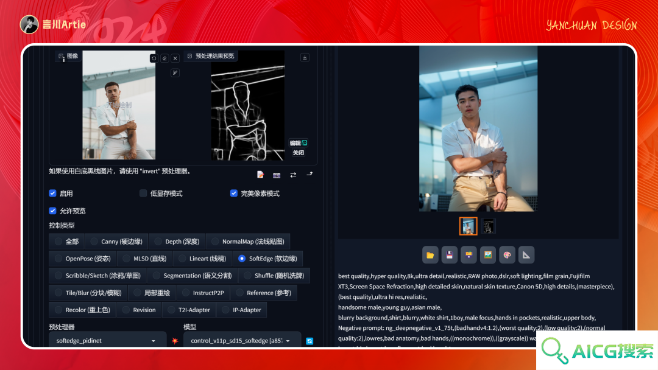Screen dimensions: 658x370
Task: Click the large generated result image
Action: [x=478, y=128]
